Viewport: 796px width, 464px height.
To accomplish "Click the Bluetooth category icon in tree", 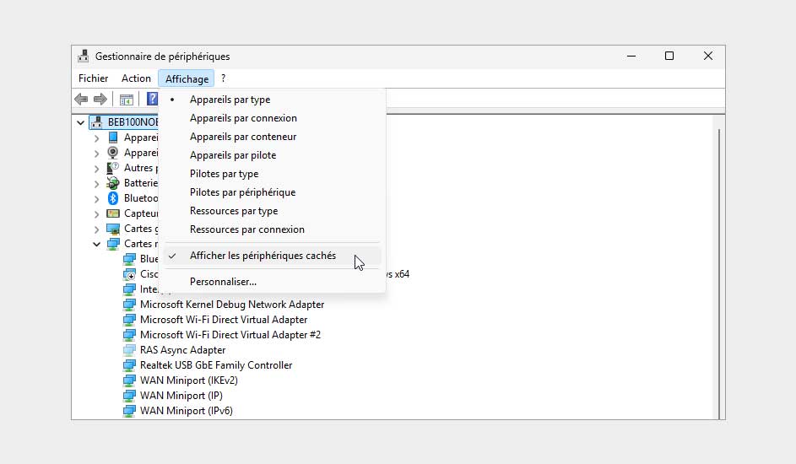I will (113, 198).
